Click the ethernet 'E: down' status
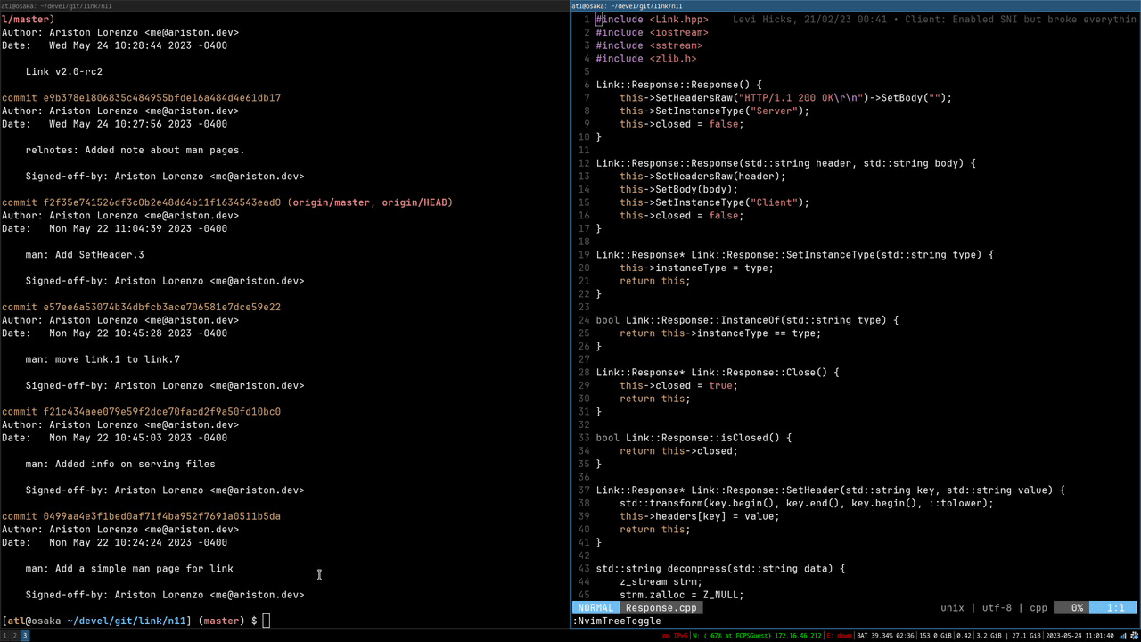1141x642 pixels. pos(838,636)
